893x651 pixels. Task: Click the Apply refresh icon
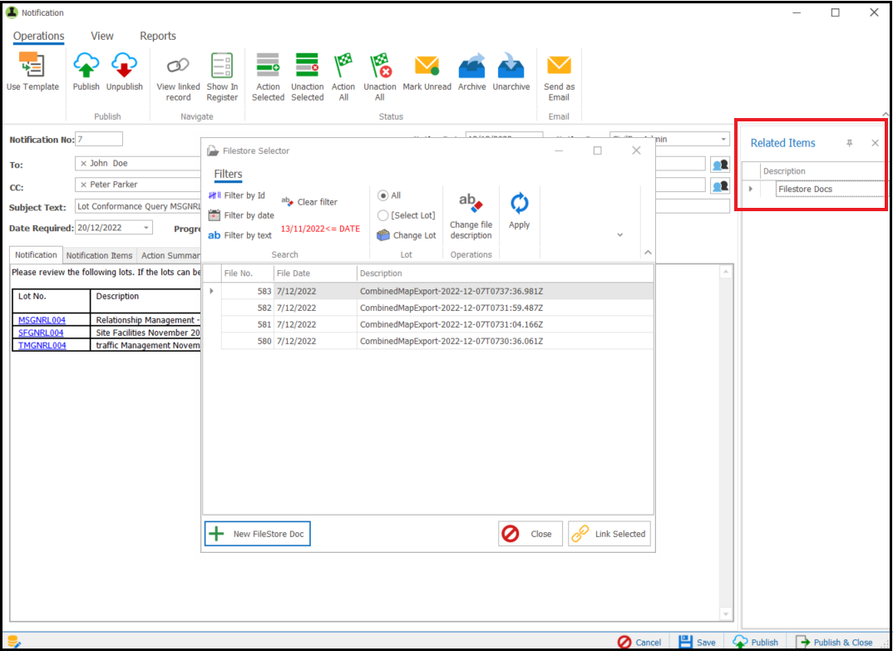tap(520, 203)
